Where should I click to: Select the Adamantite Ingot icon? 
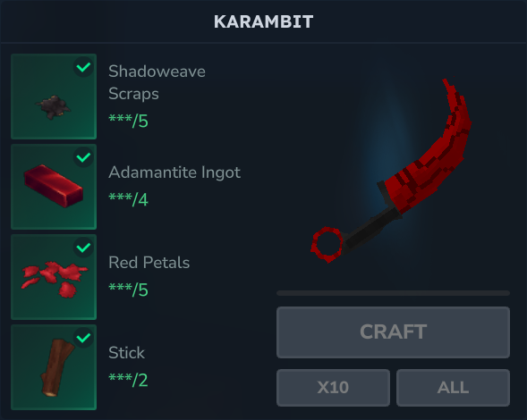pos(54,187)
